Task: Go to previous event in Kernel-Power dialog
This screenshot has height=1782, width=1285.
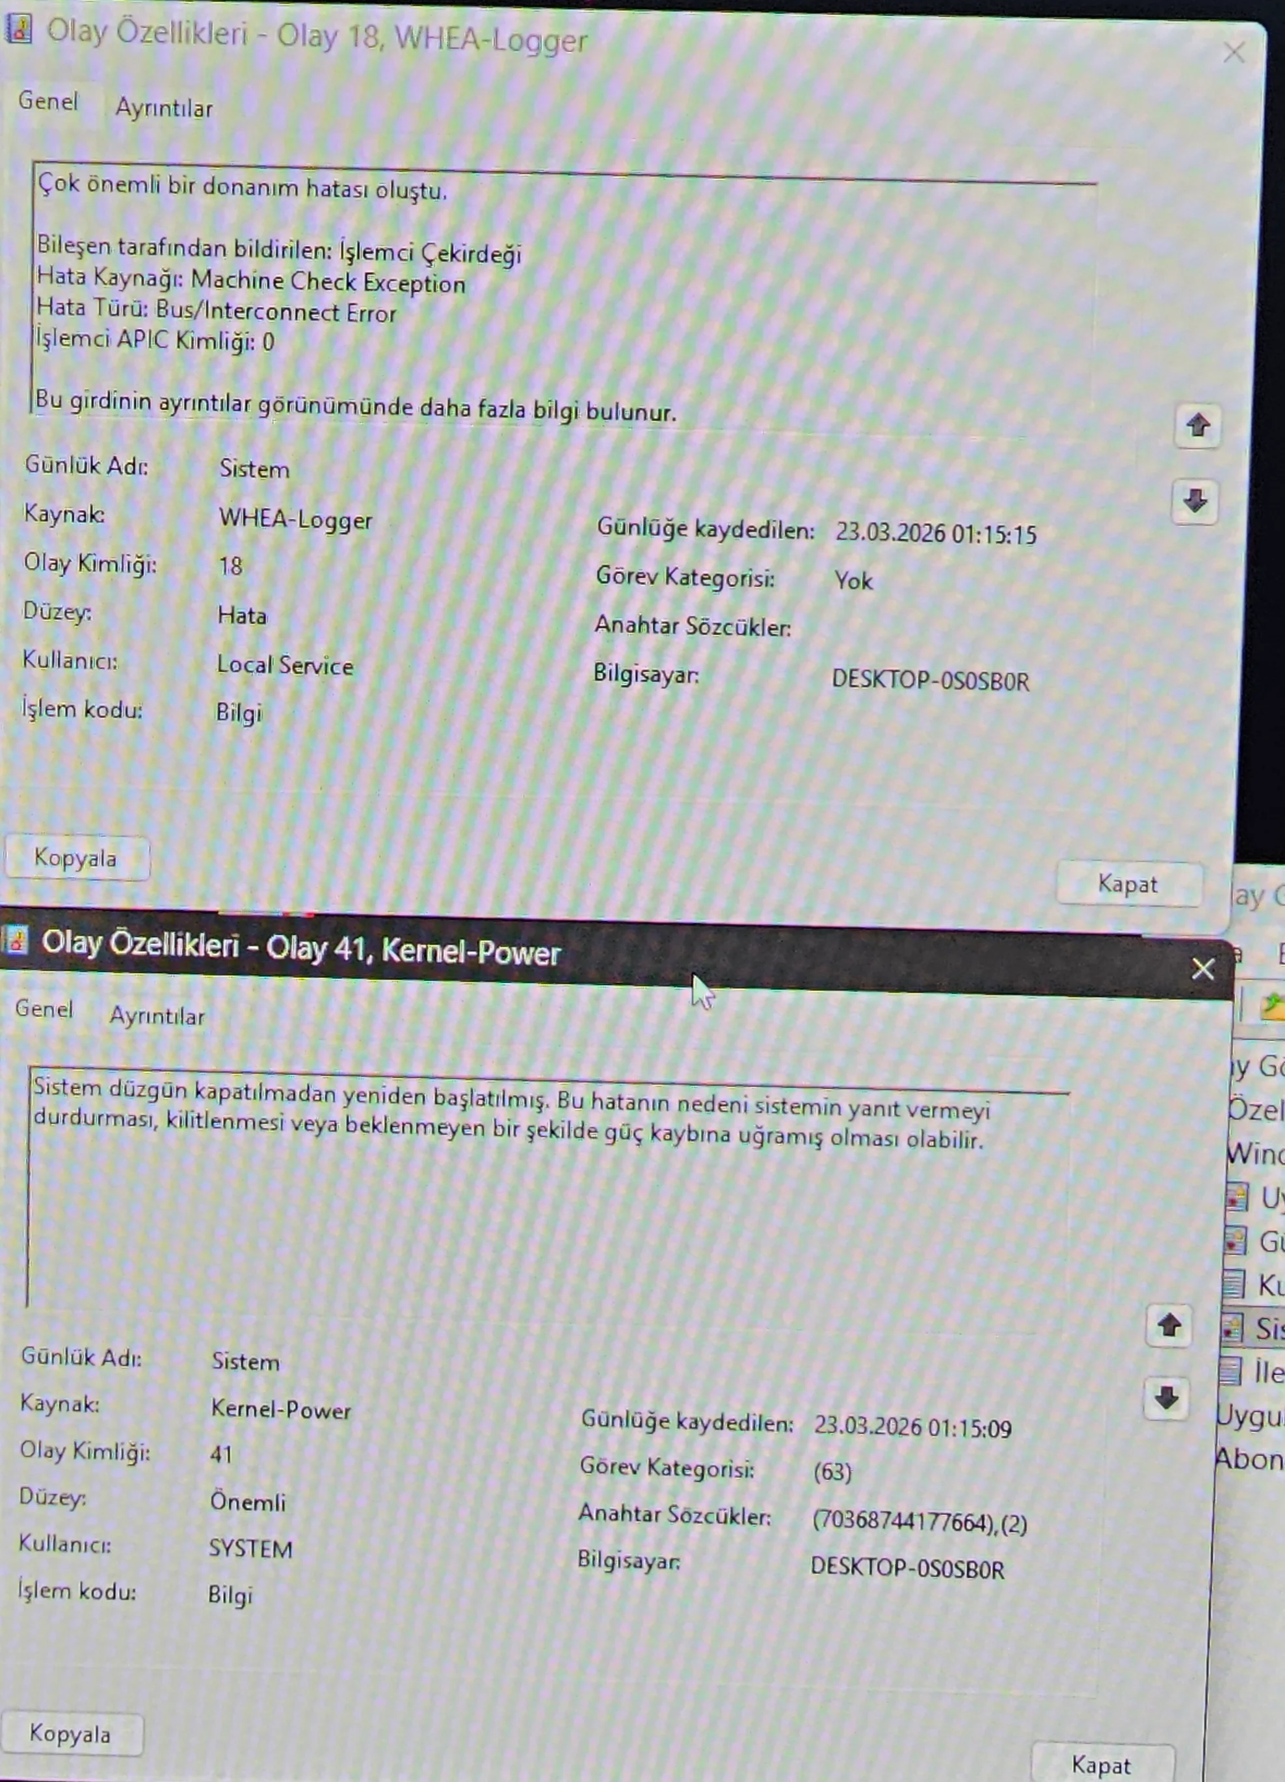Action: 1169,1325
